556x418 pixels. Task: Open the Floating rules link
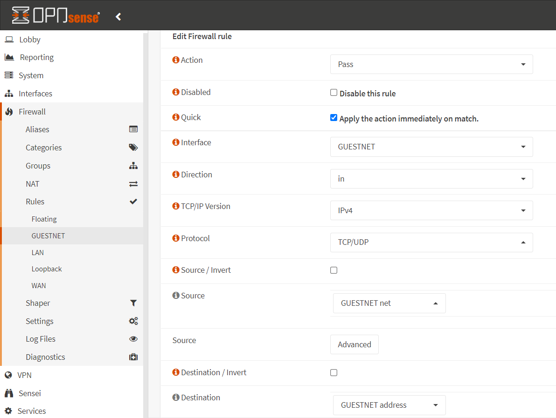point(44,219)
